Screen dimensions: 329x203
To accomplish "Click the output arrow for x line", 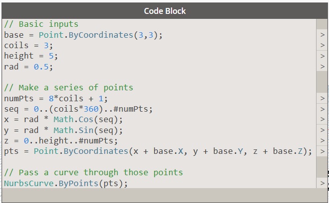I will coord(322,119).
